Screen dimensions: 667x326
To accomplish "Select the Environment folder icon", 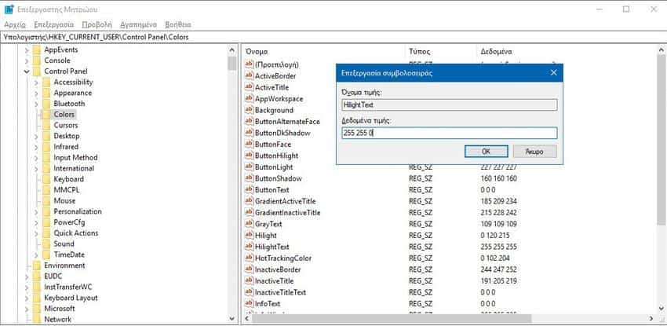I will (37, 266).
